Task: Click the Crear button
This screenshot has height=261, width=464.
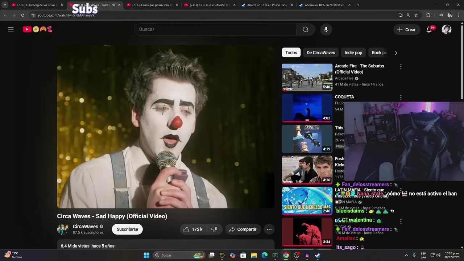Action: pyautogui.click(x=407, y=29)
